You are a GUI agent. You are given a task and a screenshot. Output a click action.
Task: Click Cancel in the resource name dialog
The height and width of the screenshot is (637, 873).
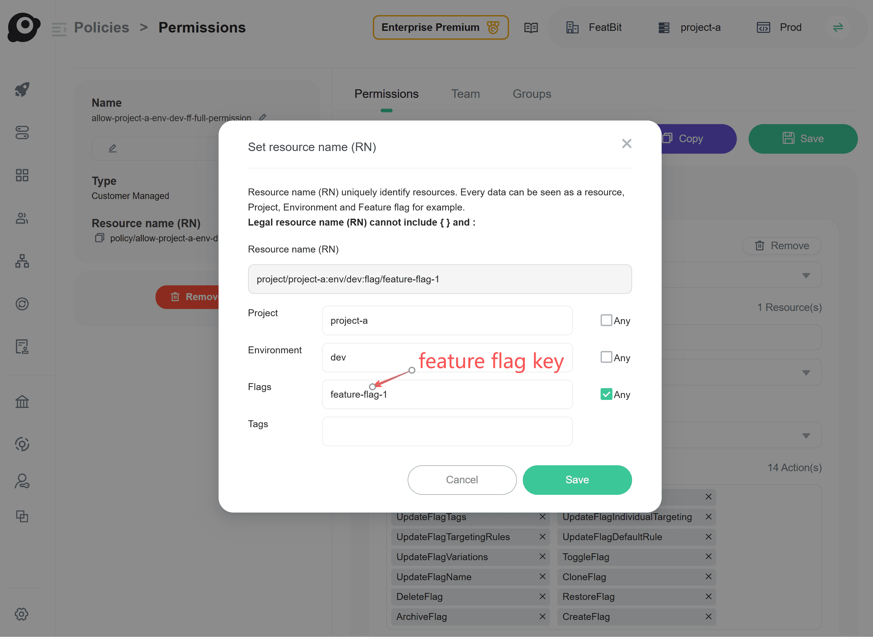(462, 480)
